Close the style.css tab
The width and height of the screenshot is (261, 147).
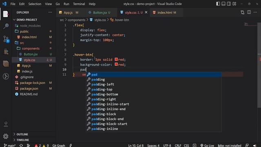146,12
